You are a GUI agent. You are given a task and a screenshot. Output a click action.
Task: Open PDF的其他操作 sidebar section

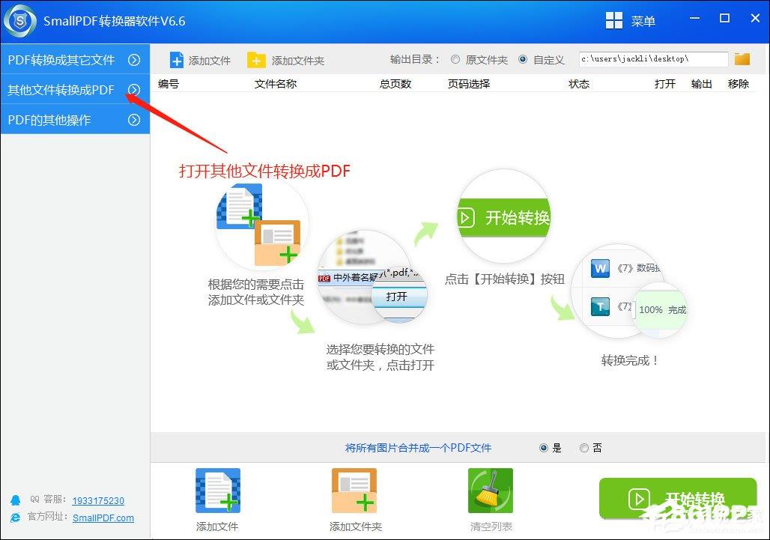click(75, 119)
